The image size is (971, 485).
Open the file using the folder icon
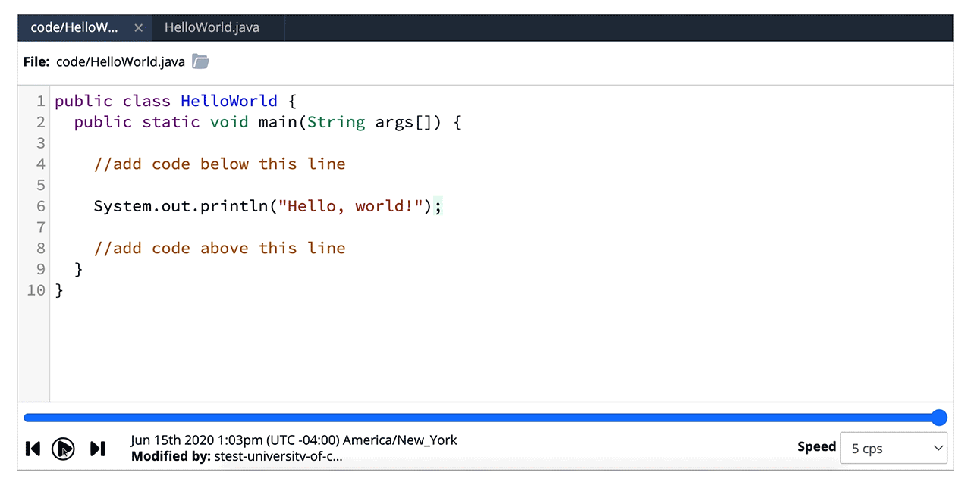coord(200,61)
